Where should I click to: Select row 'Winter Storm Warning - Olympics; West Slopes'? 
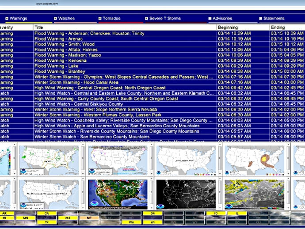tap(152, 77)
